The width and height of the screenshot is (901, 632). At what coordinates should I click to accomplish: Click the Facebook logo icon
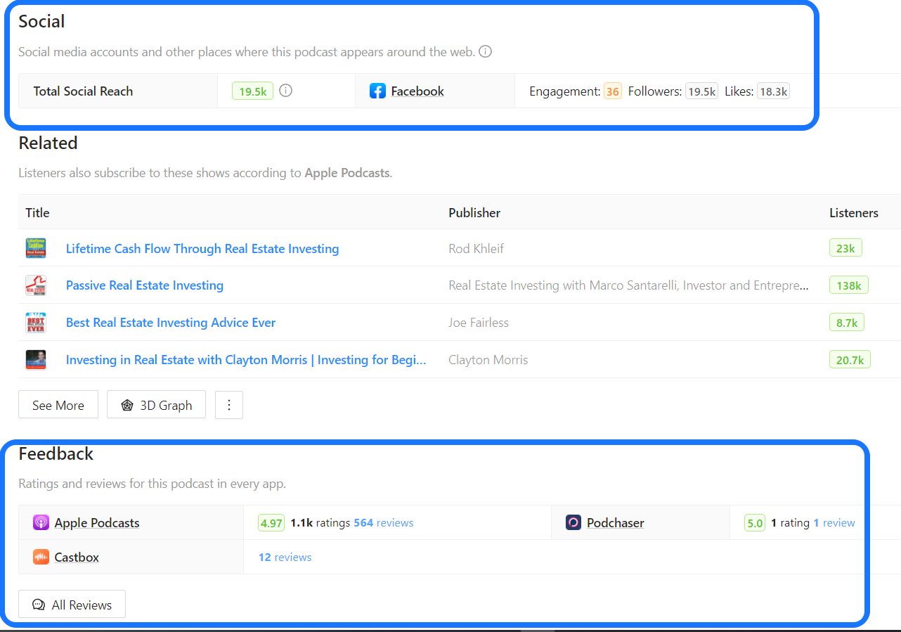(x=377, y=91)
